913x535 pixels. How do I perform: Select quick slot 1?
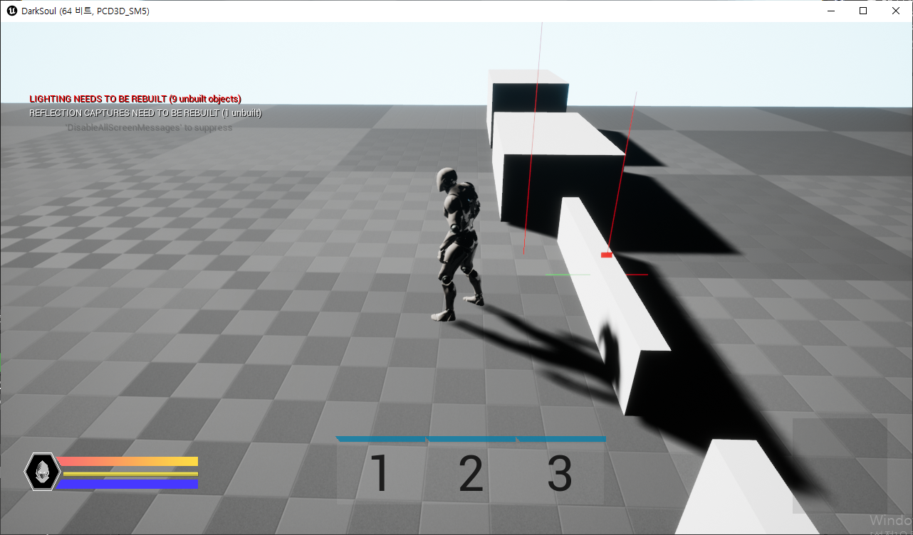tap(381, 472)
